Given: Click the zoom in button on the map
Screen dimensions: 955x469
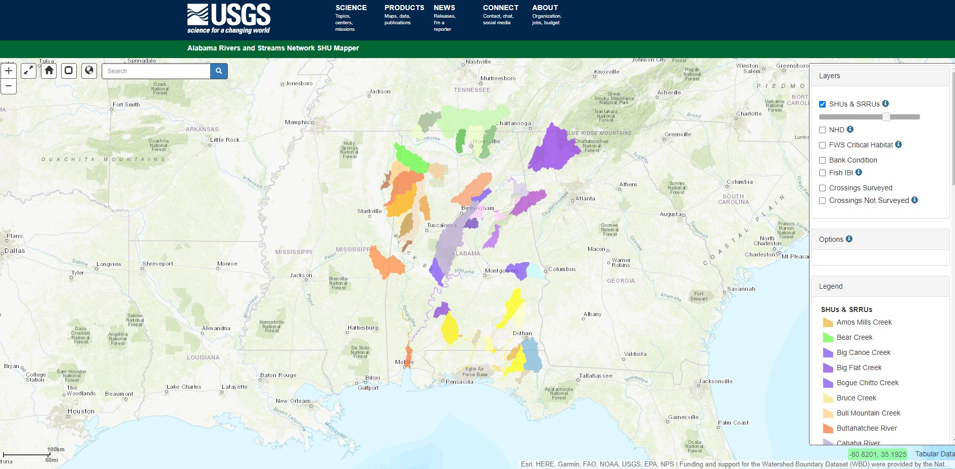Looking at the screenshot, I should pos(8,70).
